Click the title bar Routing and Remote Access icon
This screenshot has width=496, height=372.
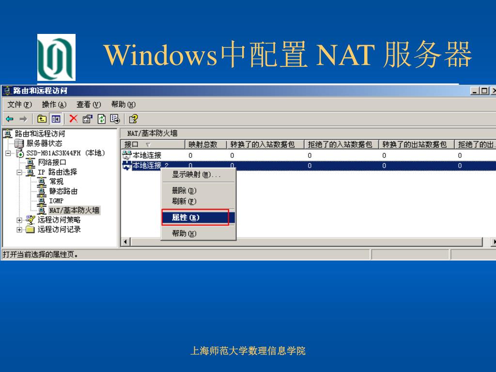8,91
